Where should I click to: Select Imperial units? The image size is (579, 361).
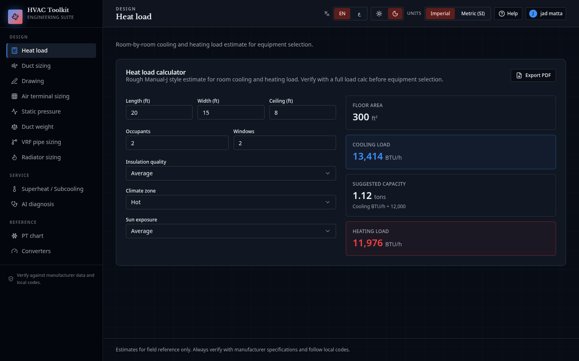pyautogui.click(x=440, y=14)
